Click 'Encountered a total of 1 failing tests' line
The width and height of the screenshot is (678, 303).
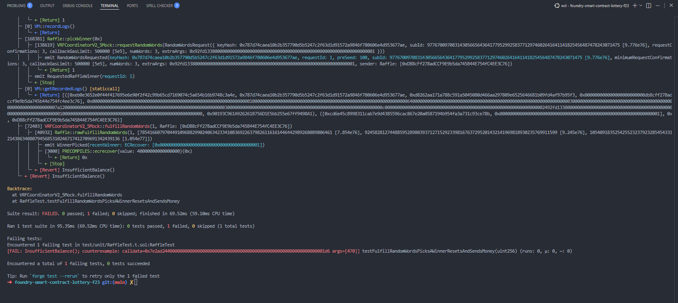pyautogui.click(x=78, y=263)
